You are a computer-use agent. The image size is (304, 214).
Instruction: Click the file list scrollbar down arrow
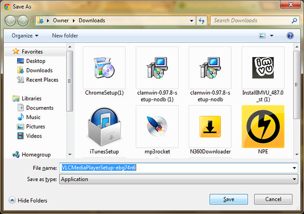(x=297, y=155)
